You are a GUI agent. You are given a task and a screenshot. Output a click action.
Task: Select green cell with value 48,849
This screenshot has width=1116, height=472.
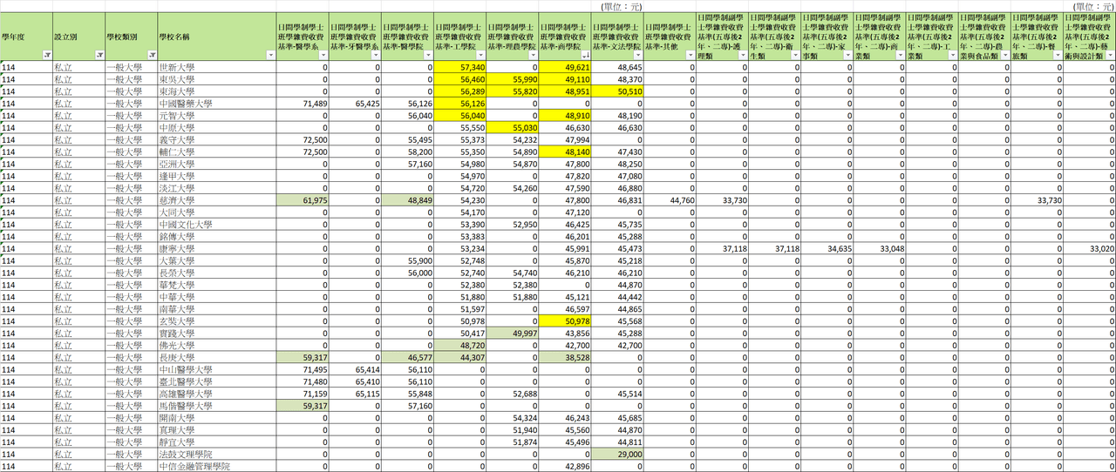click(x=408, y=201)
